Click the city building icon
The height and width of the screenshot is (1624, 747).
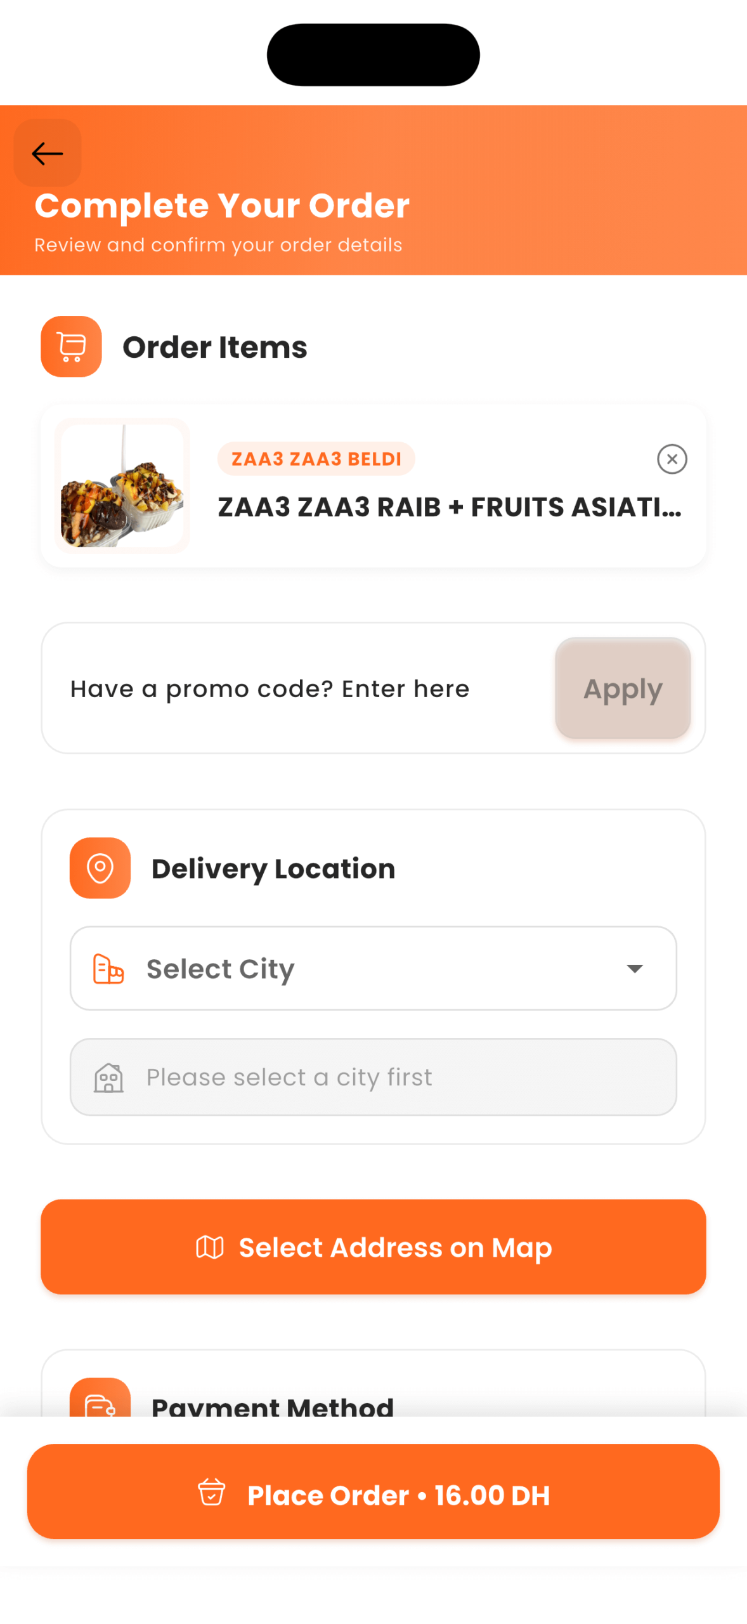coord(108,968)
